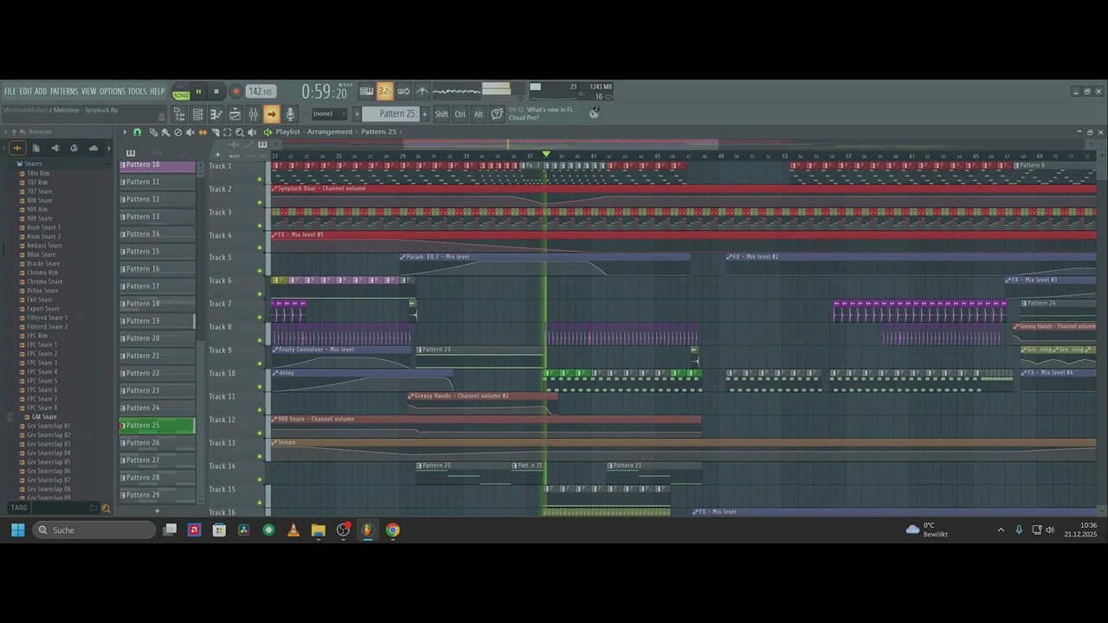Viewport: 1108px width, 623px height.
Task: Open the TOOLS menu
Action: click(x=138, y=92)
